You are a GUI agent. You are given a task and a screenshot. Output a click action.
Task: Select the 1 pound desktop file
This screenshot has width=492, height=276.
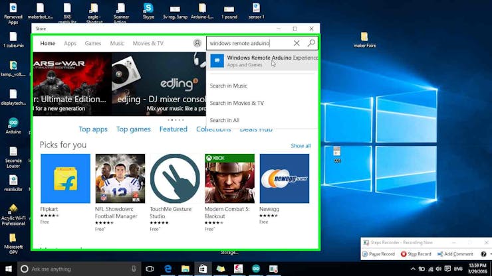tap(229, 11)
